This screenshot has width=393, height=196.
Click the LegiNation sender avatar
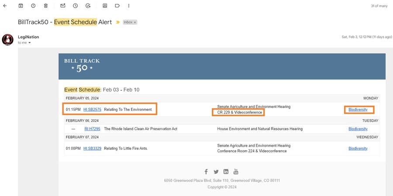[8, 39]
